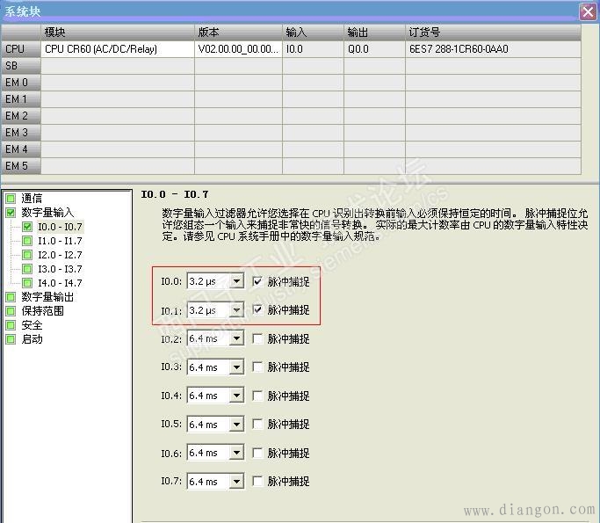The image size is (600, 523).
Task: Select the 启动 tree node
Action: click(x=32, y=339)
